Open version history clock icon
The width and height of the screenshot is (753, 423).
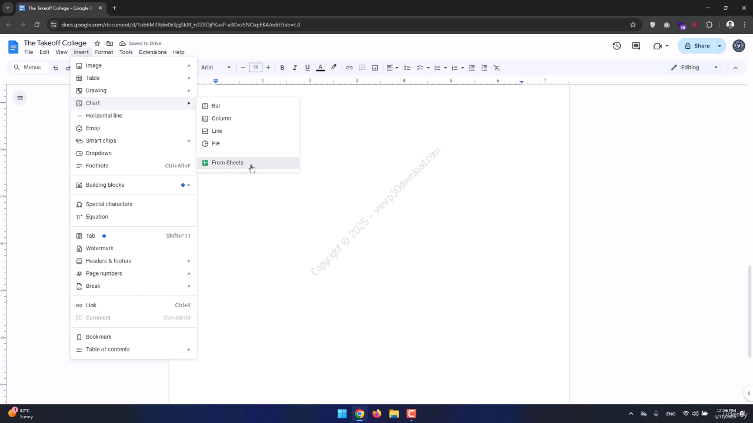pos(617,46)
